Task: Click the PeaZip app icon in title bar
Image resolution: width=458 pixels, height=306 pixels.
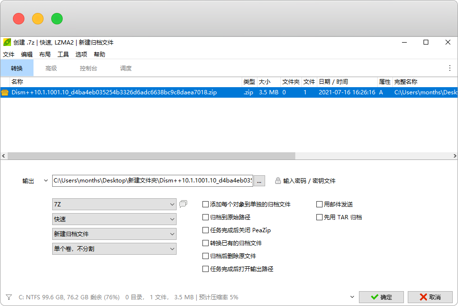Action: click(x=7, y=42)
